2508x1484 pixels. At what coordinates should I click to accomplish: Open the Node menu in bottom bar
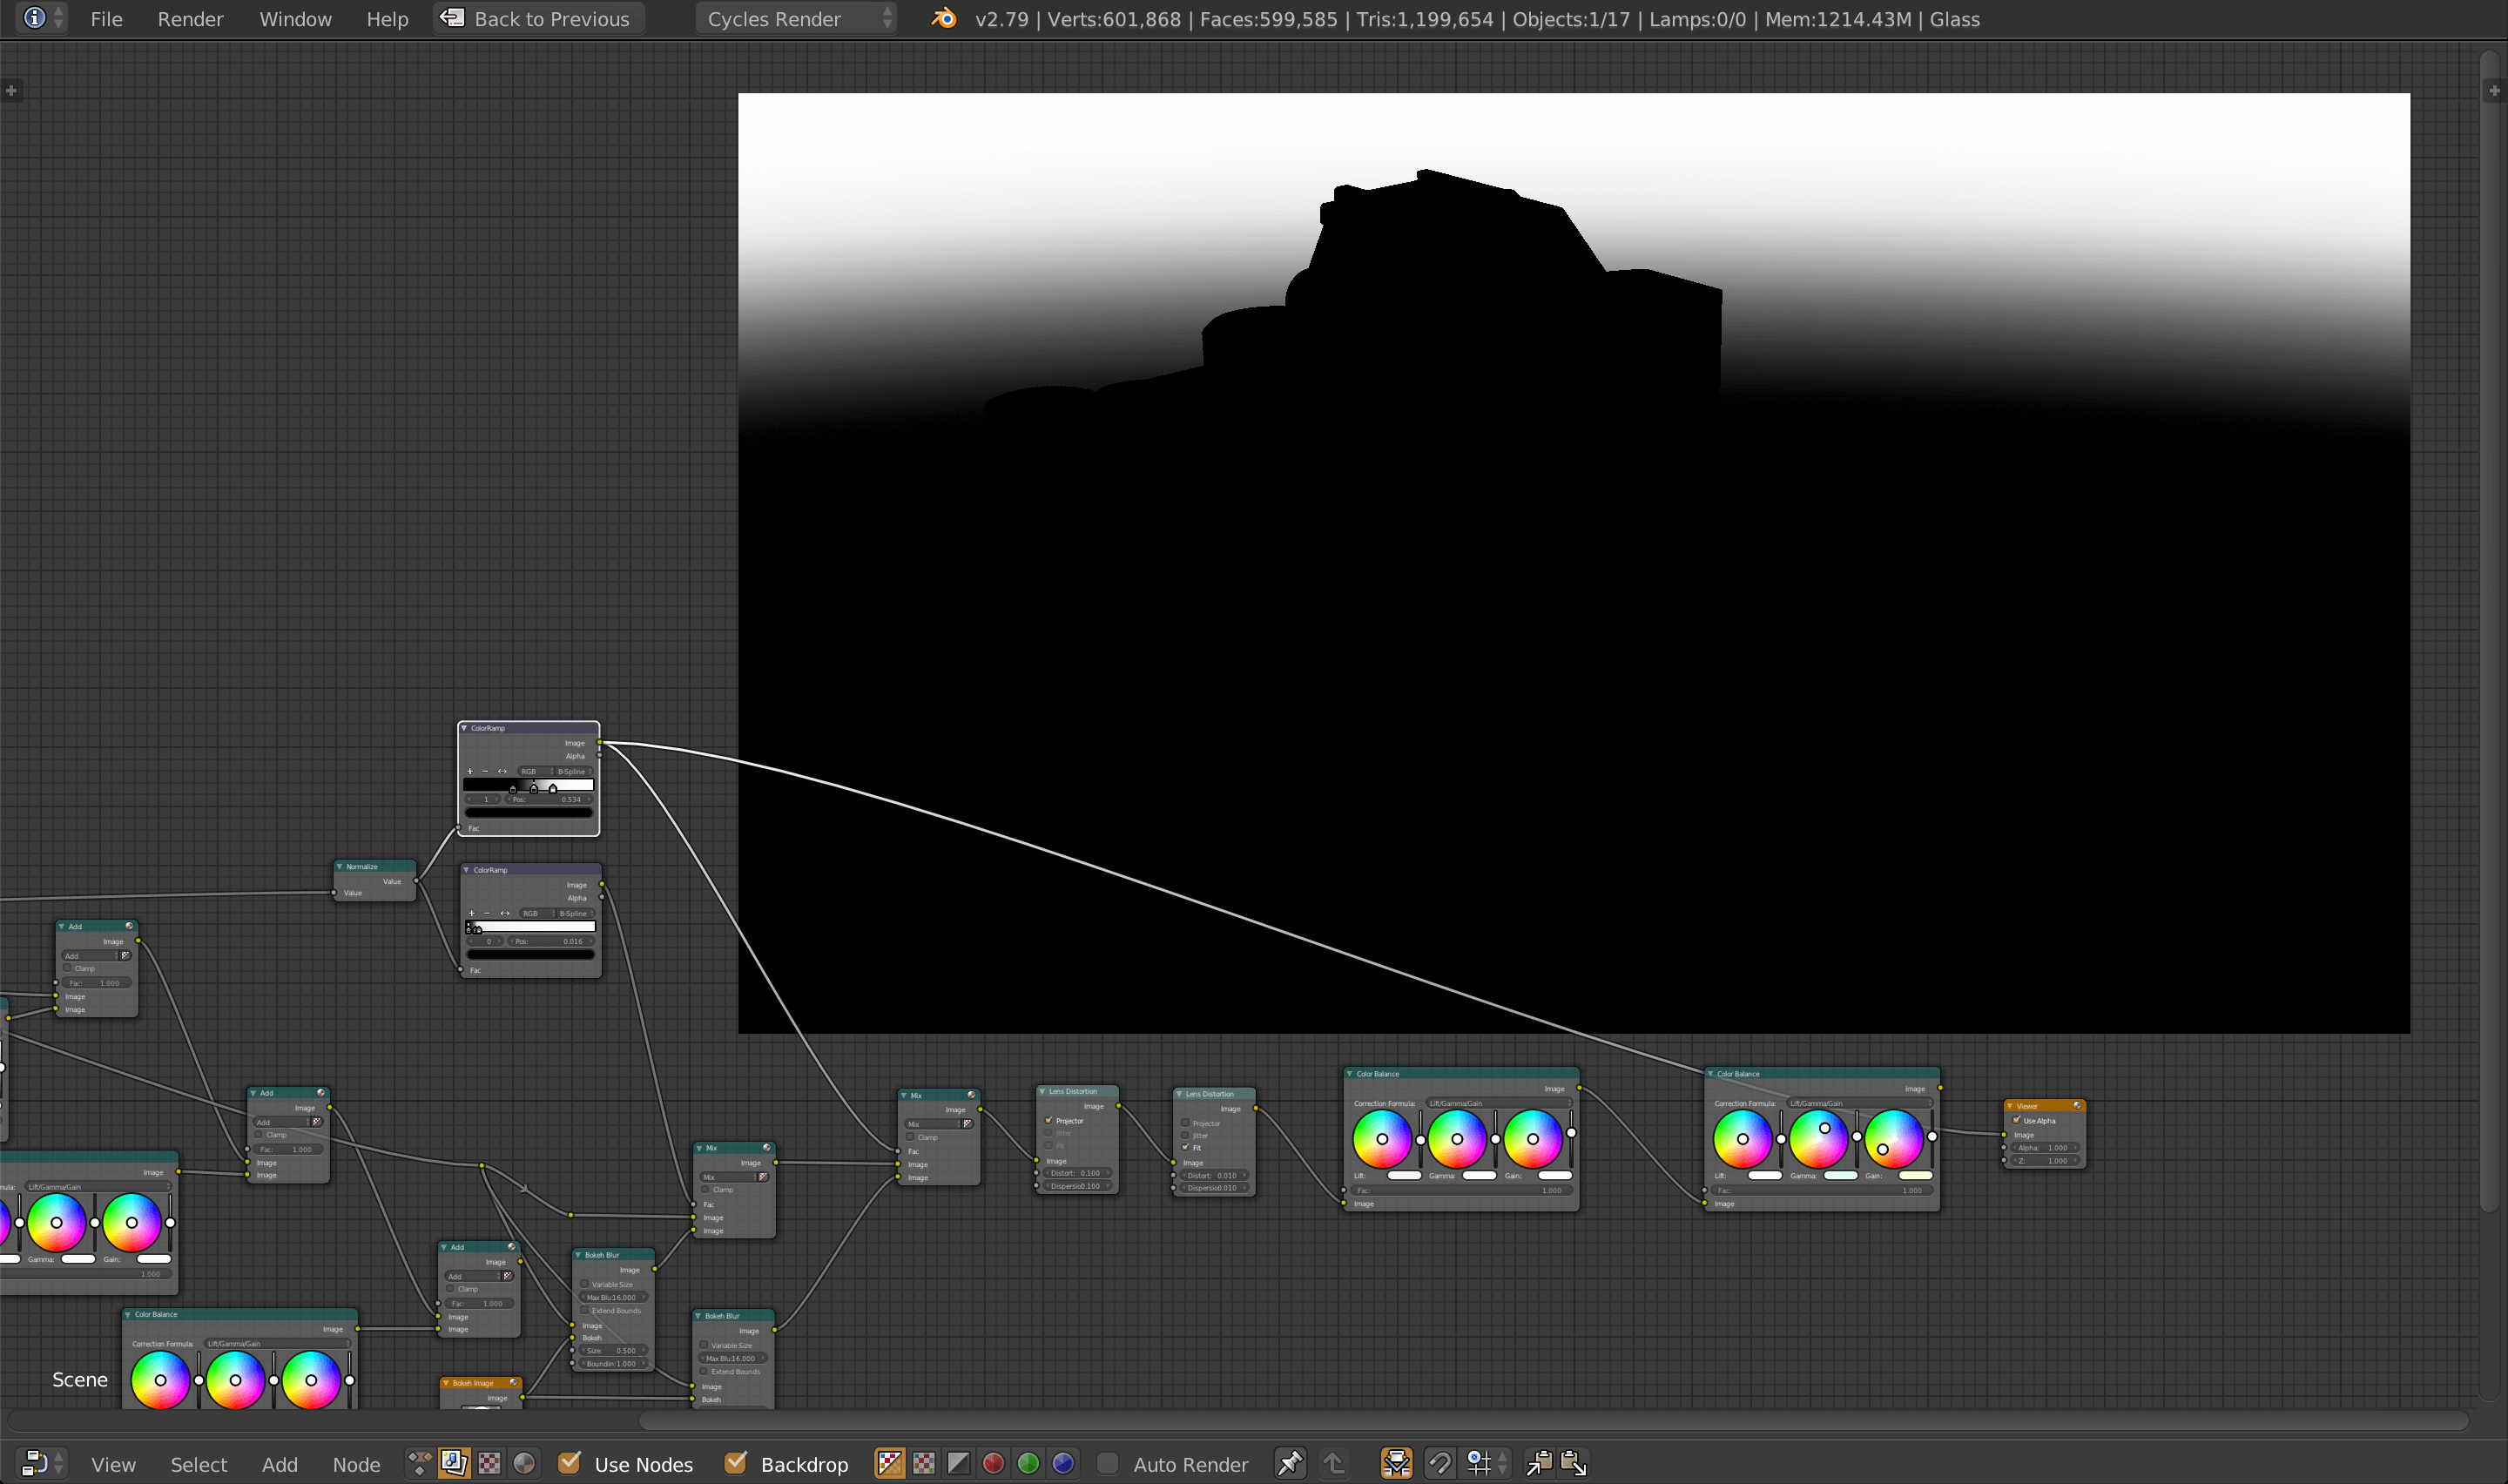tap(356, 1464)
